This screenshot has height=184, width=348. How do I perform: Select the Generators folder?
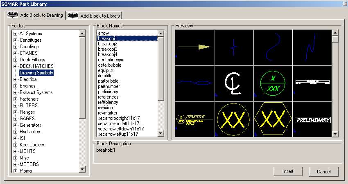[30, 125]
